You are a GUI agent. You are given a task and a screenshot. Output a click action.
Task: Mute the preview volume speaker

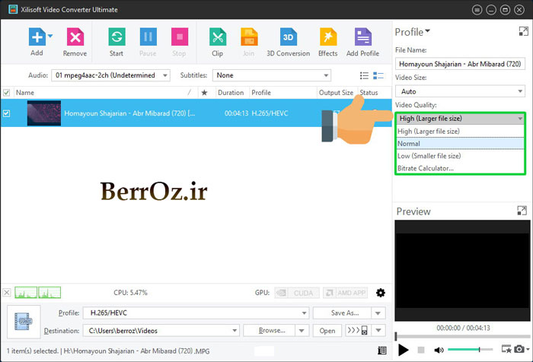point(439,350)
